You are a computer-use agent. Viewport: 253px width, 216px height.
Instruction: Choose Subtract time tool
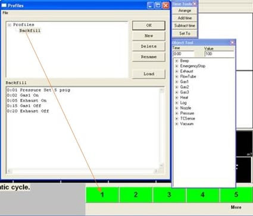(185, 26)
